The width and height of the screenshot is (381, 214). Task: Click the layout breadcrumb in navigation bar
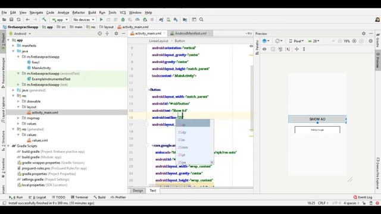pyautogui.click(x=107, y=27)
